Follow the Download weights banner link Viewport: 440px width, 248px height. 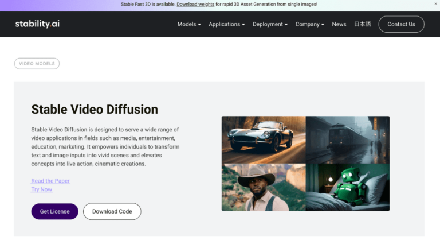[x=195, y=4]
